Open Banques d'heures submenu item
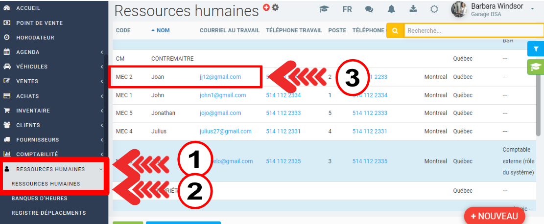544x224 pixels. click(x=39, y=198)
